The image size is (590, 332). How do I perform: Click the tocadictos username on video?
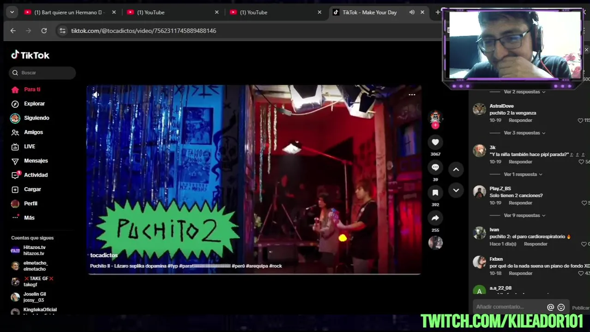pos(104,255)
